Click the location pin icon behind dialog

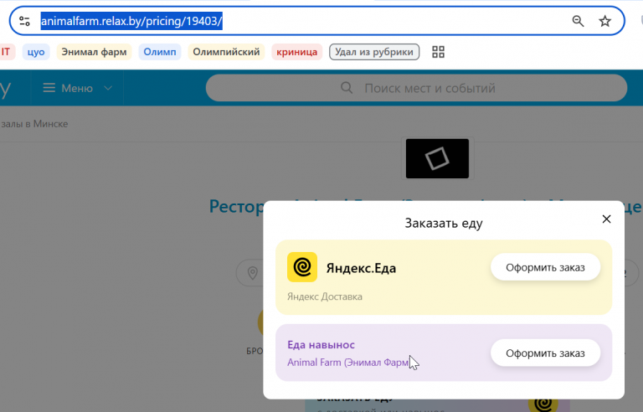(253, 272)
